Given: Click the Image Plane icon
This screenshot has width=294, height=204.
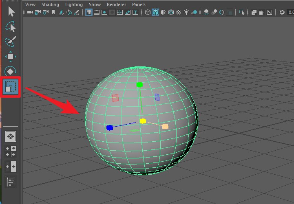Looking at the screenshot, I should (x=61, y=13).
